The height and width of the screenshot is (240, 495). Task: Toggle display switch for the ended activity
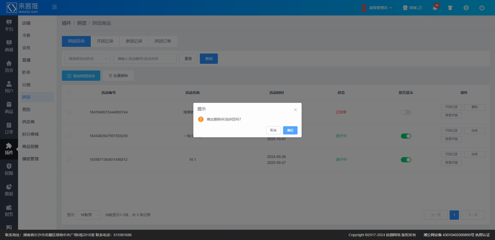(406, 112)
